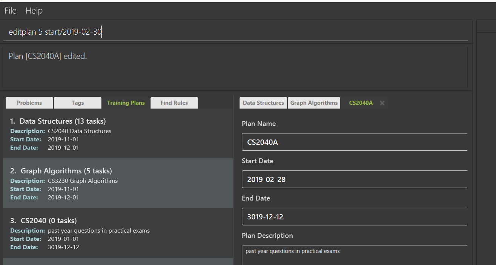Click the command input box
Screen dimensions: 496x265
[235, 32]
